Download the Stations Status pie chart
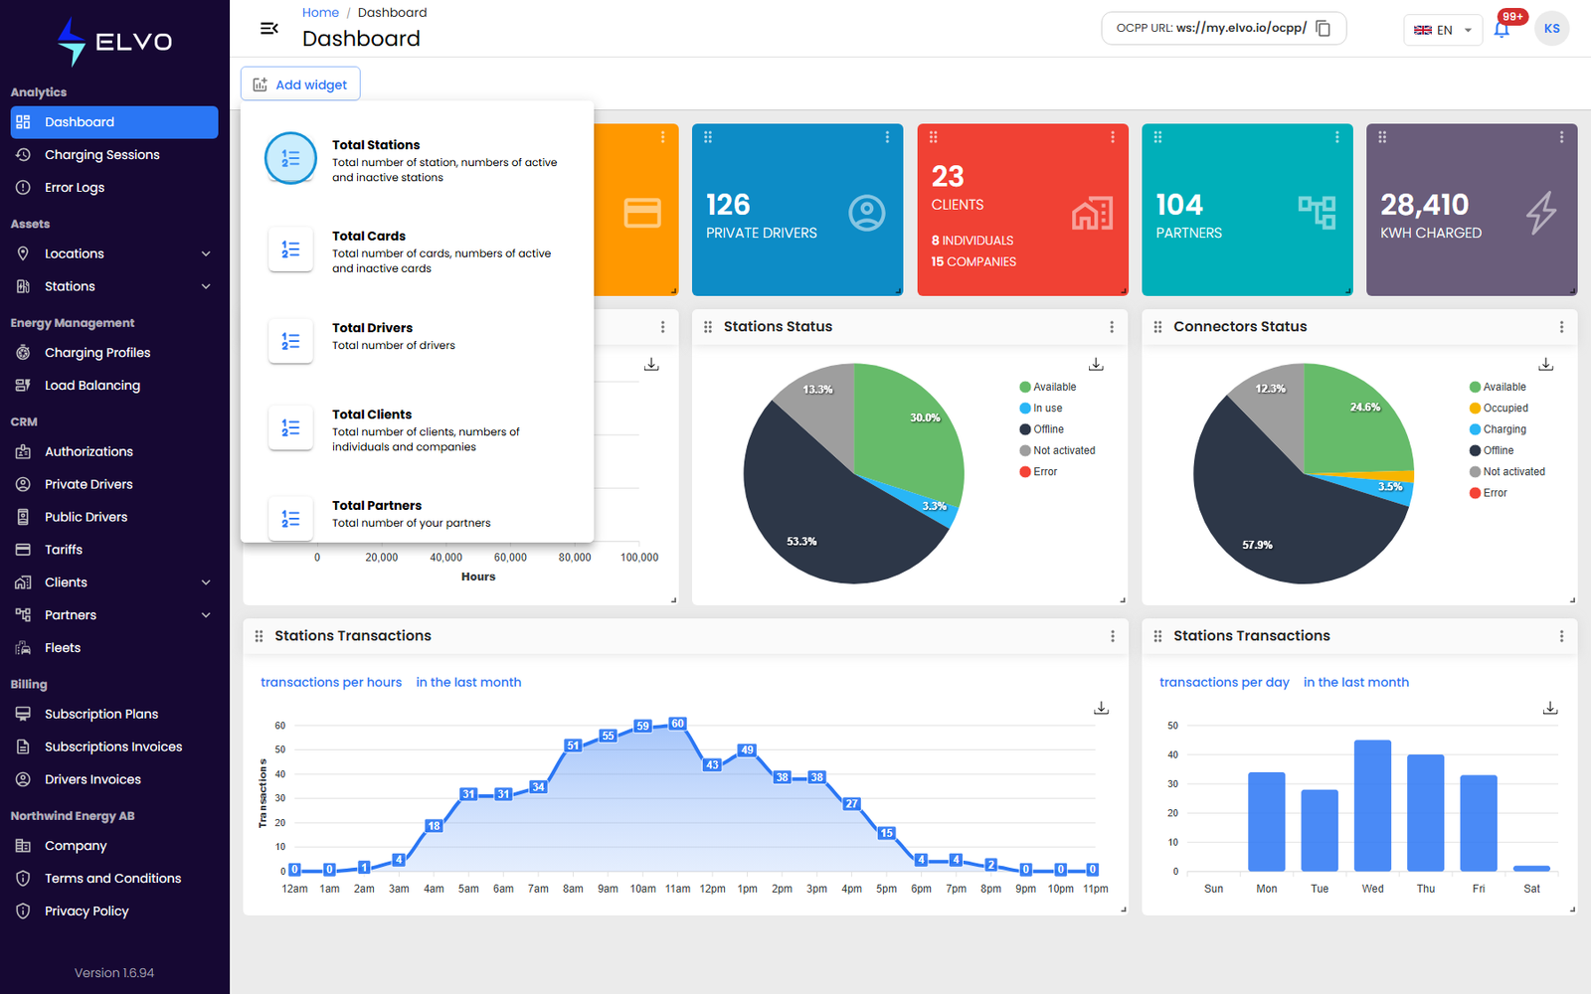Image resolution: width=1591 pixels, height=994 pixels. click(1096, 365)
